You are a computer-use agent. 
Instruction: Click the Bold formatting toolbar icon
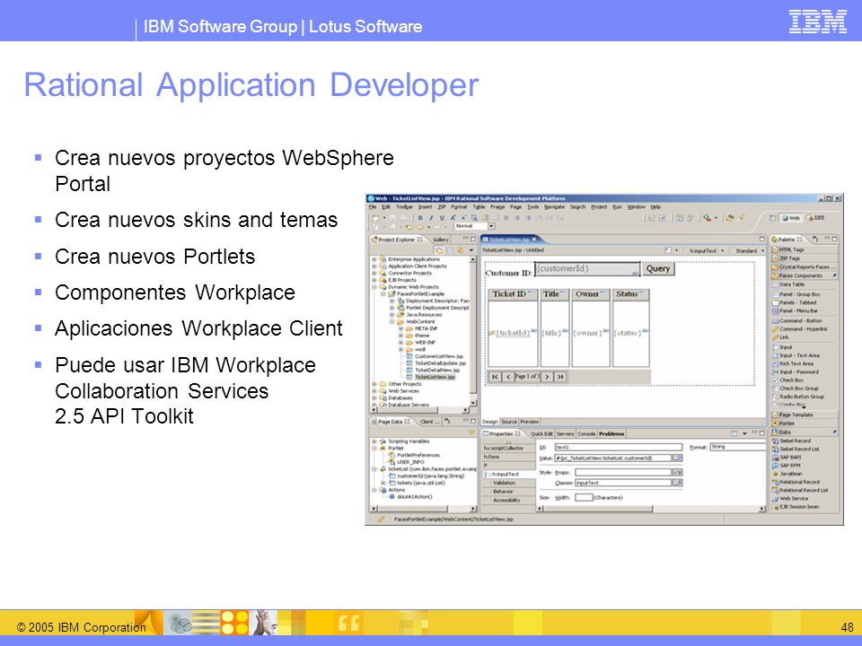[420, 218]
